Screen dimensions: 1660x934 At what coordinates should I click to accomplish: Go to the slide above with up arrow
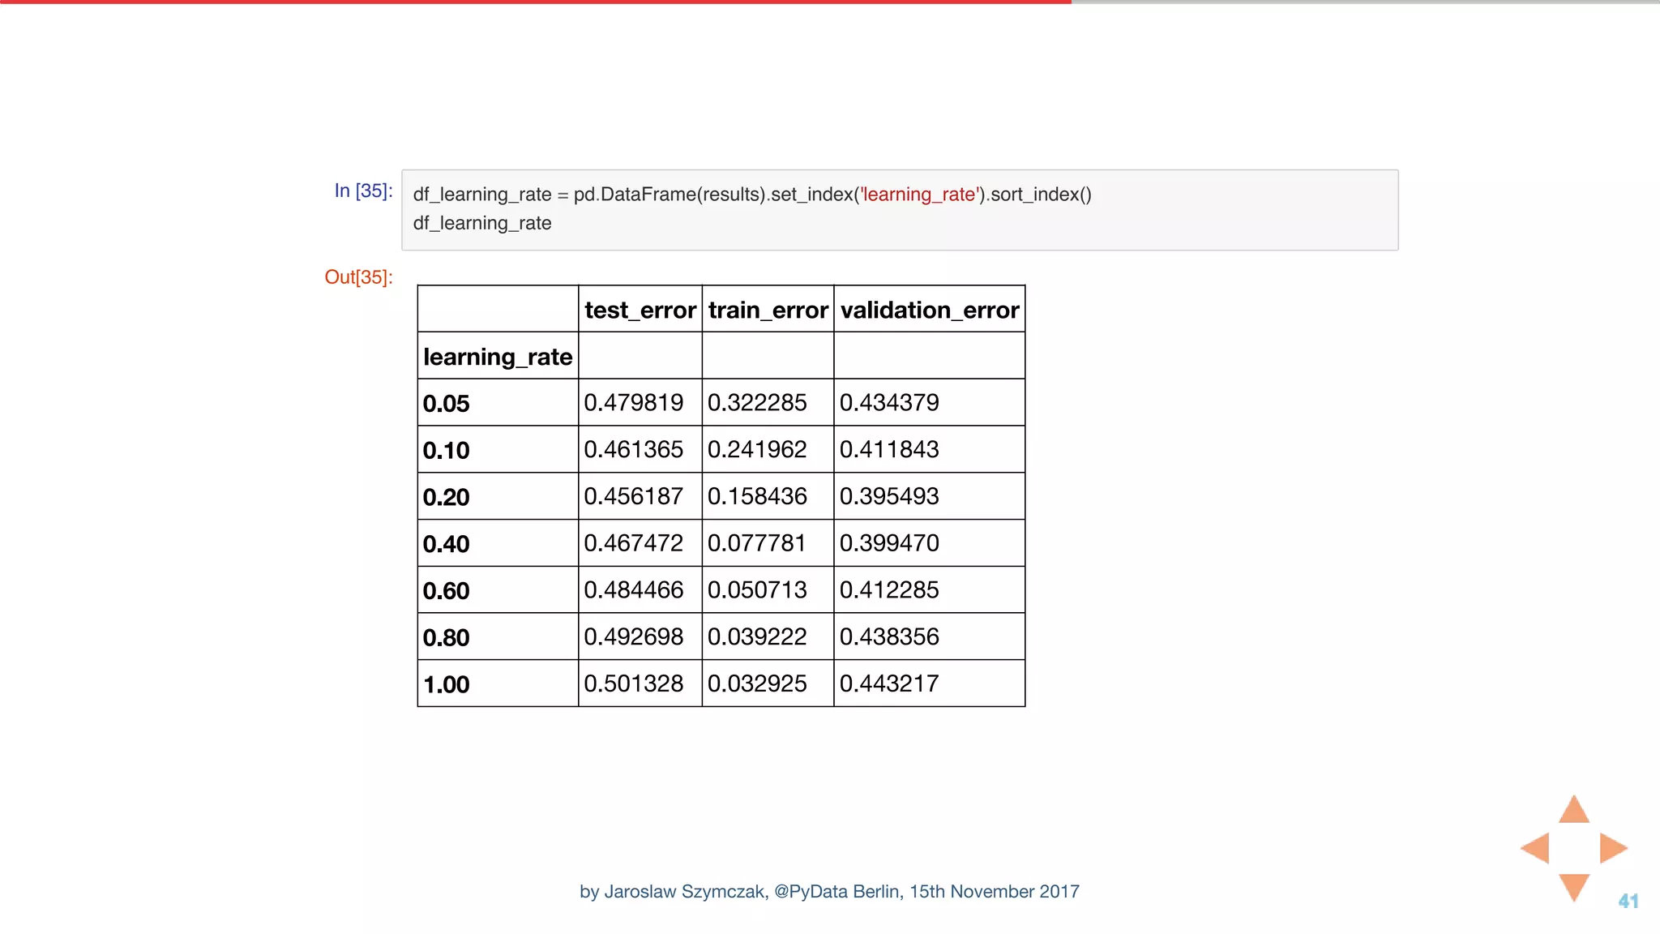(1574, 810)
